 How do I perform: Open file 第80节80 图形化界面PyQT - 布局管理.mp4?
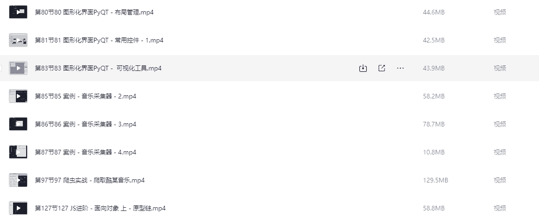(x=94, y=12)
